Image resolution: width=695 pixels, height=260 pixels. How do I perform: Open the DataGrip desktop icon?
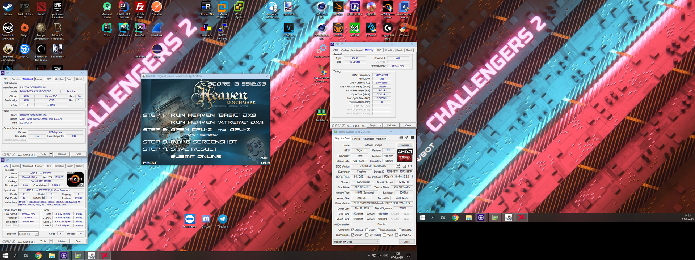point(140,30)
